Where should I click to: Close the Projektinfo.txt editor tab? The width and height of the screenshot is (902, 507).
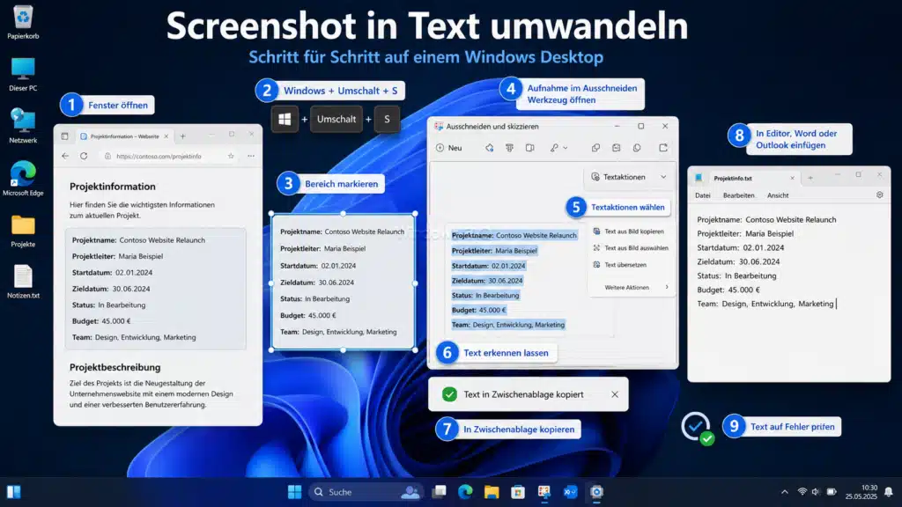pyautogui.click(x=792, y=178)
